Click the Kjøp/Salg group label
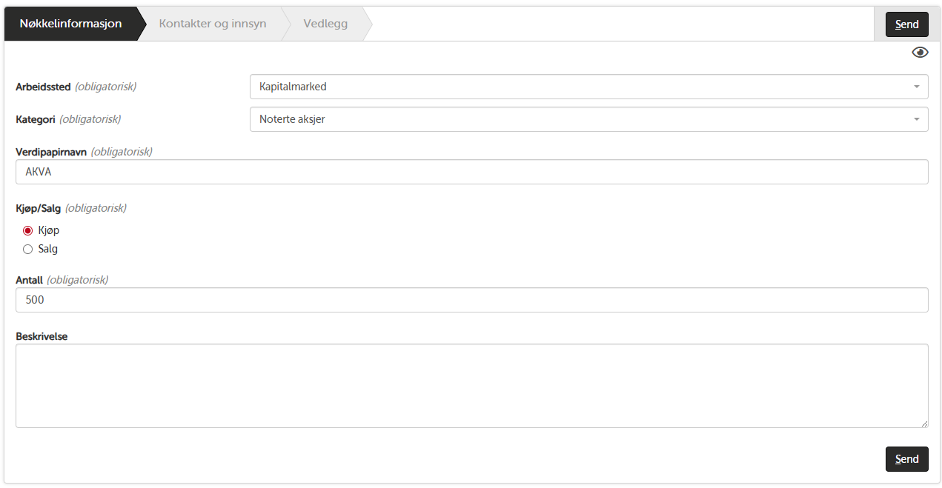The width and height of the screenshot is (942, 488). (x=38, y=208)
